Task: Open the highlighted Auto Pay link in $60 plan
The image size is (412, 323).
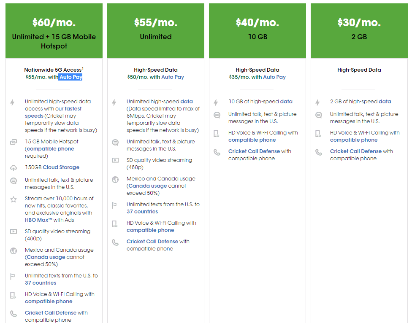Action: [70, 77]
